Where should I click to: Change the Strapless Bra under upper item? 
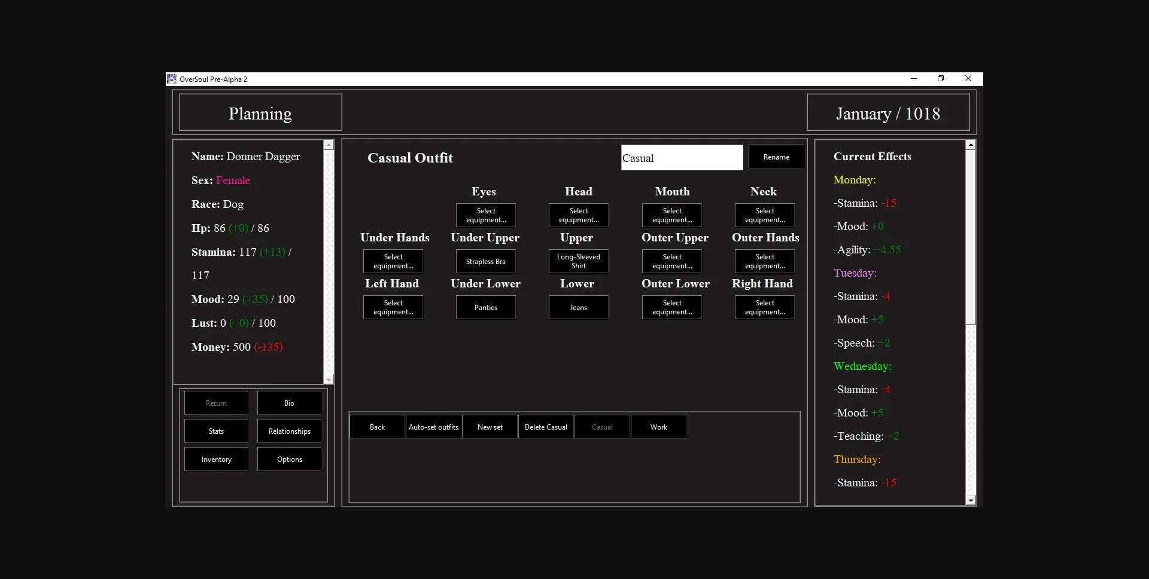tap(485, 261)
